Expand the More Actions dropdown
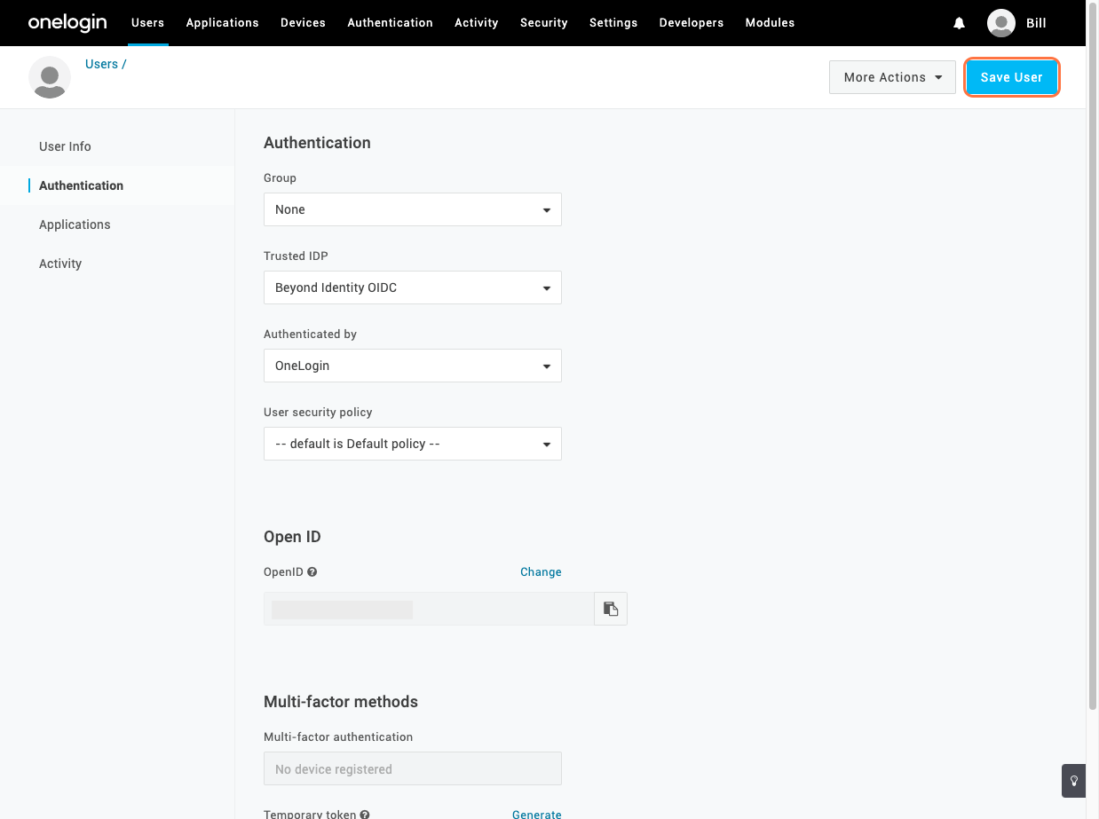The image size is (1099, 819). 892,77
